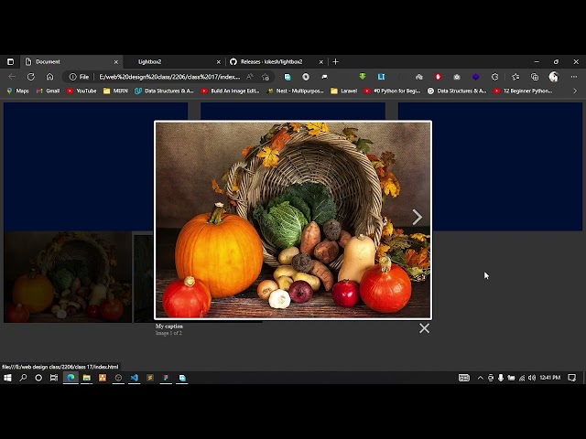
Task: Show more bookmarks overflow chevron
Action: pos(575,91)
